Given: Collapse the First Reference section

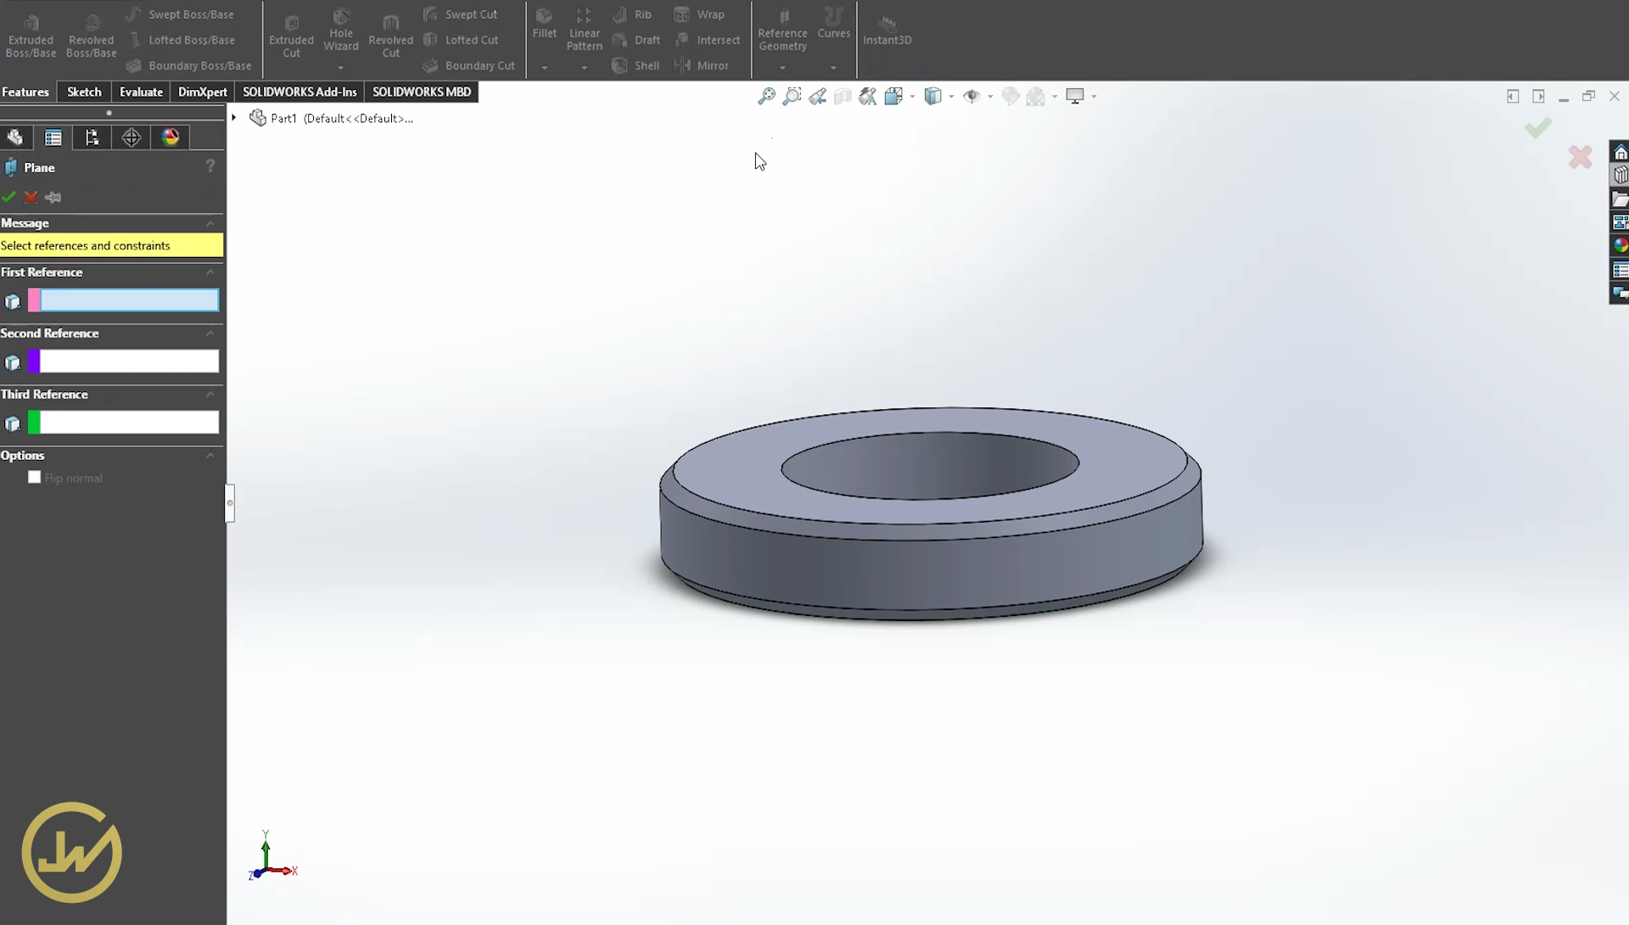Looking at the screenshot, I should tap(210, 272).
